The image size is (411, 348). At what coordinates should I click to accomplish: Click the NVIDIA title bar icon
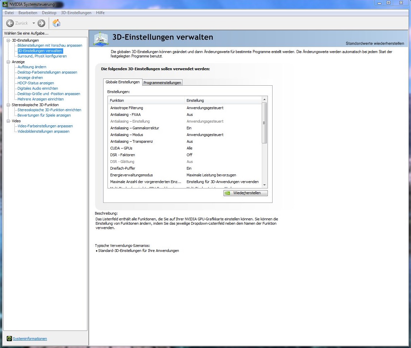[x=5, y=4]
